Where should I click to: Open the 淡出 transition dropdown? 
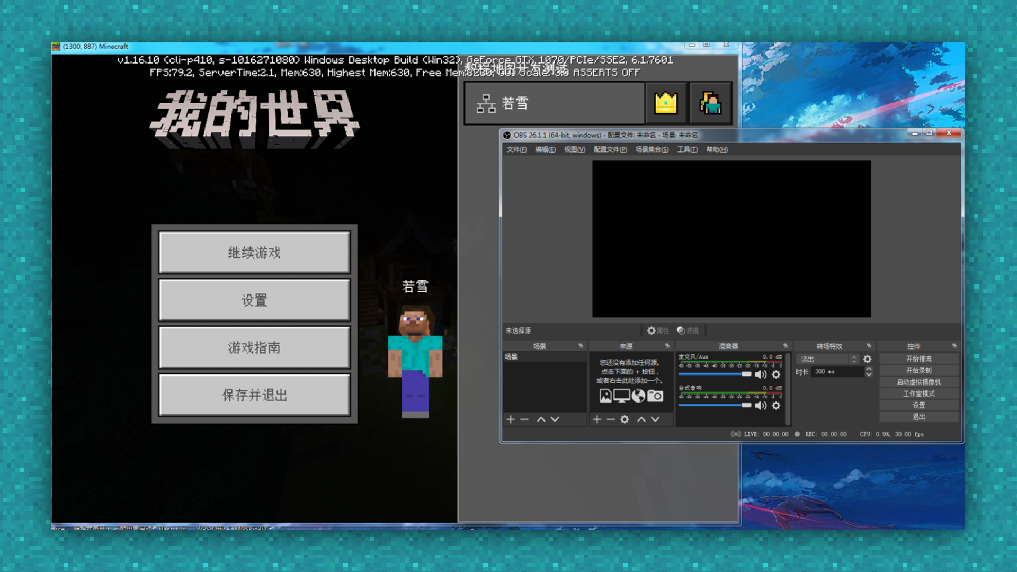pyautogui.click(x=827, y=359)
